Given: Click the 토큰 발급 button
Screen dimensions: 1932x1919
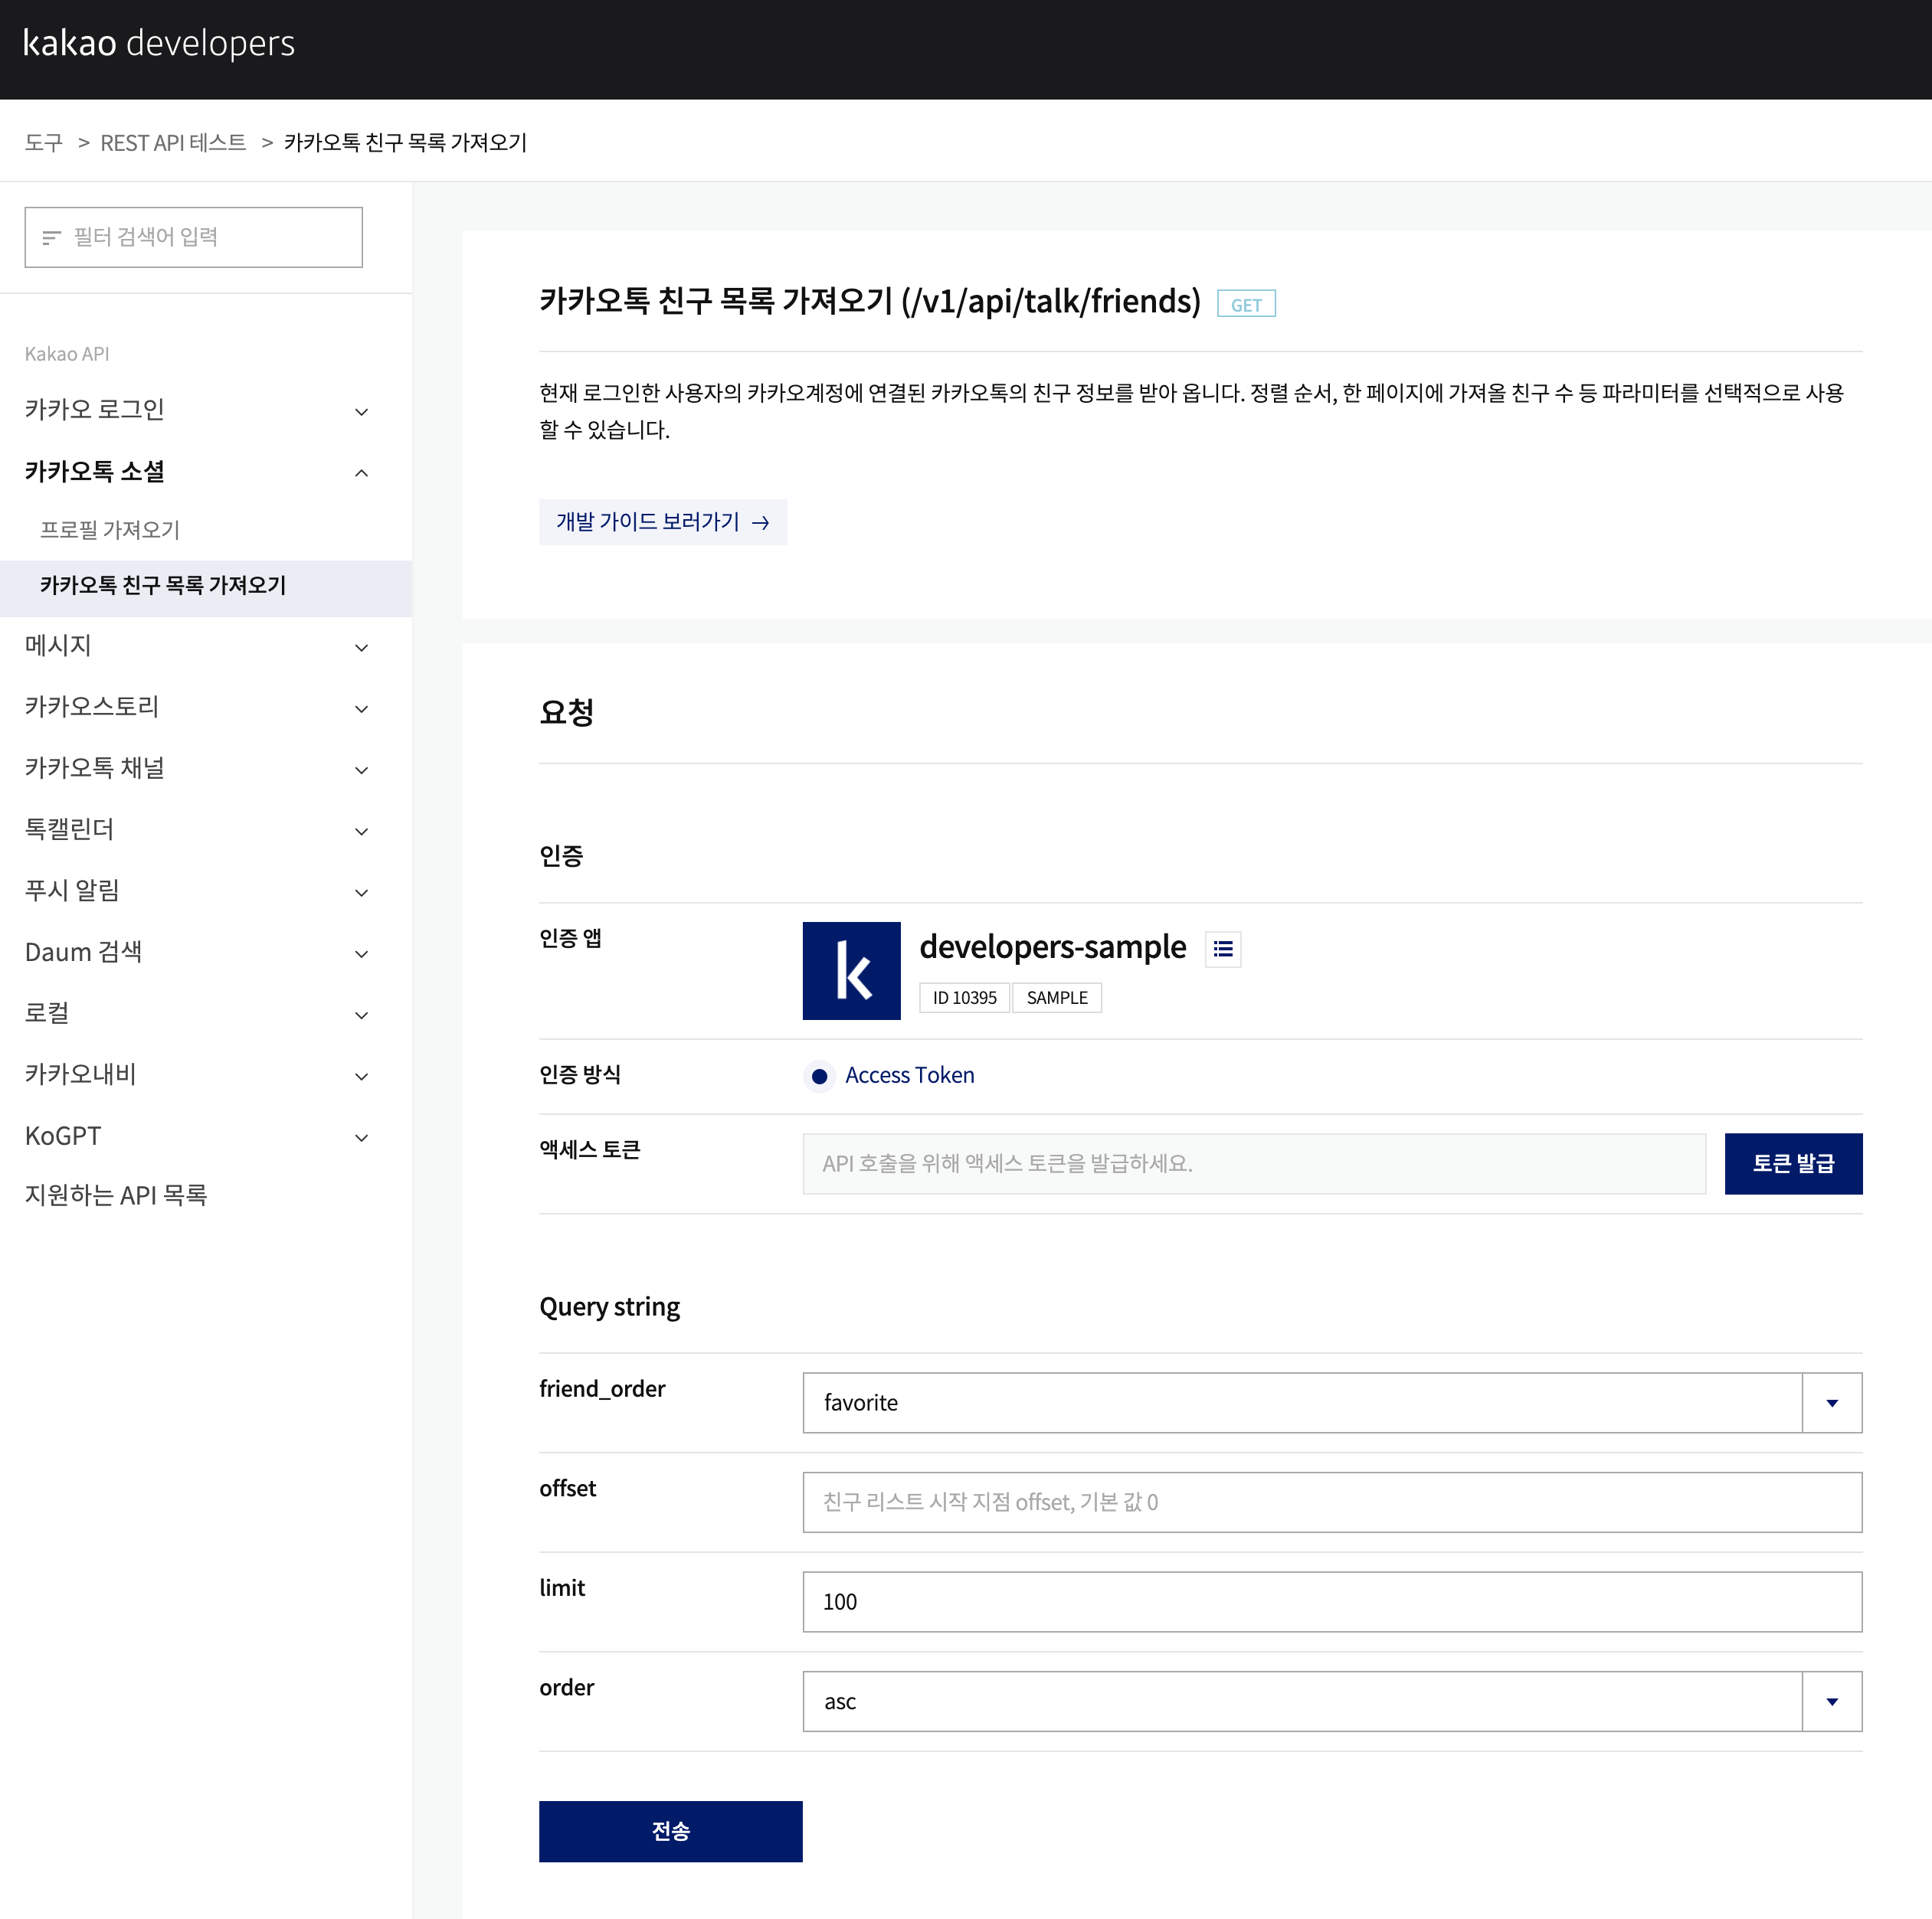Looking at the screenshot, I should pyautogui.click(x=1792, y=1163).
